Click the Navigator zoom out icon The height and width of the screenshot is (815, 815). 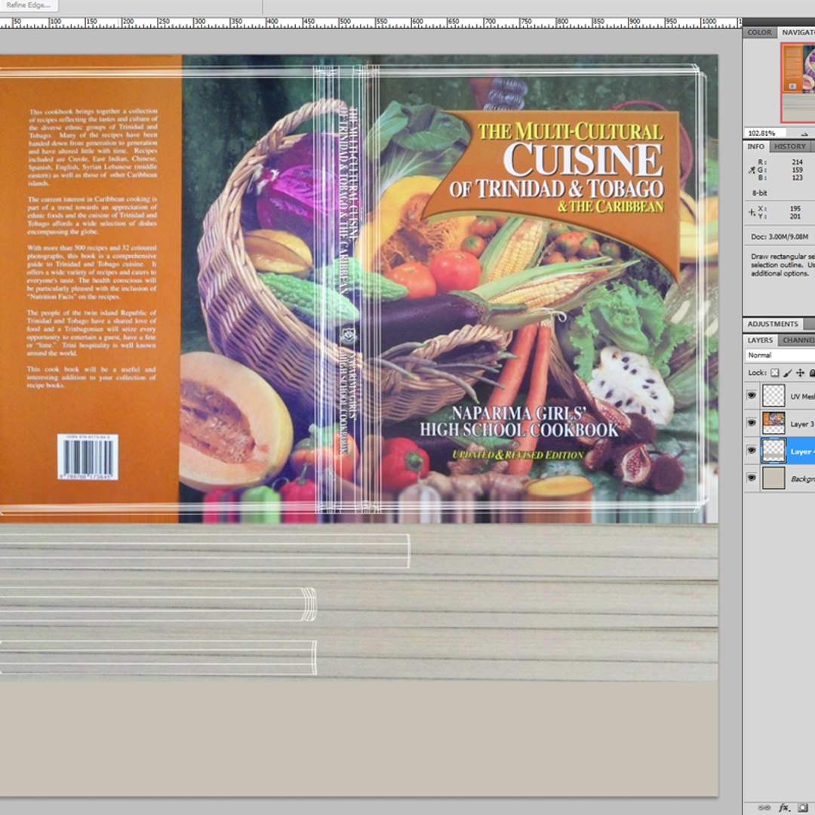[804, 134]
